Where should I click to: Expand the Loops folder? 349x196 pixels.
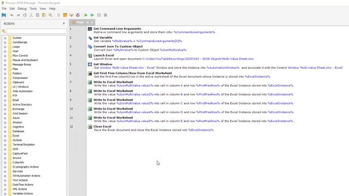pyautogui.click(x=5, y=47)
